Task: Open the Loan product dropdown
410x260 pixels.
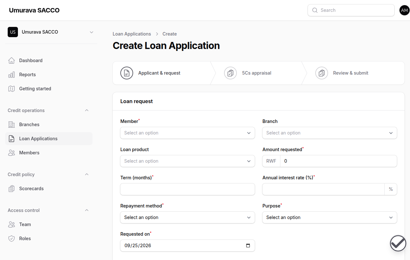Action: 188,161
